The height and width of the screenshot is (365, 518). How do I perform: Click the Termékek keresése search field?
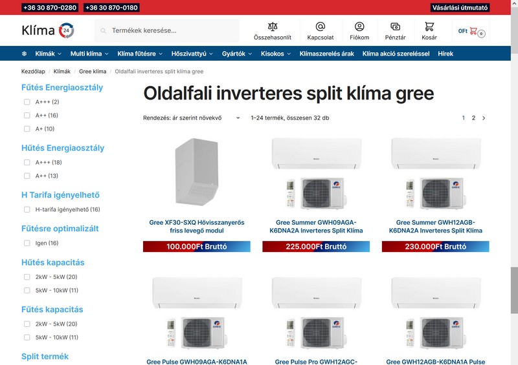(x=172, y=30)
